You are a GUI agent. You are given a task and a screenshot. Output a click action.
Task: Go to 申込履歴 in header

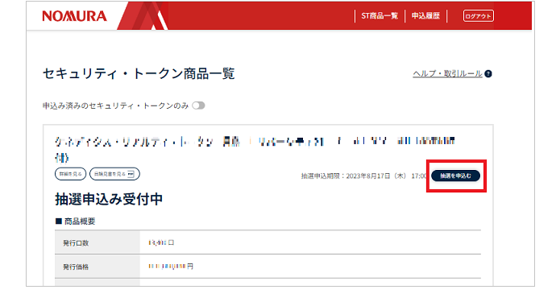425,16
